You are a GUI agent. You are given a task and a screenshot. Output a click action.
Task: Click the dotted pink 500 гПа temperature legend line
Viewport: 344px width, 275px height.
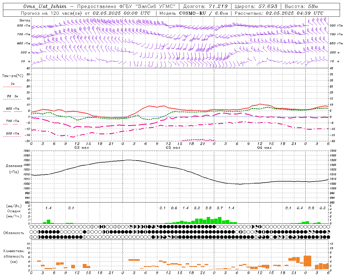click(x=12, y=137)
